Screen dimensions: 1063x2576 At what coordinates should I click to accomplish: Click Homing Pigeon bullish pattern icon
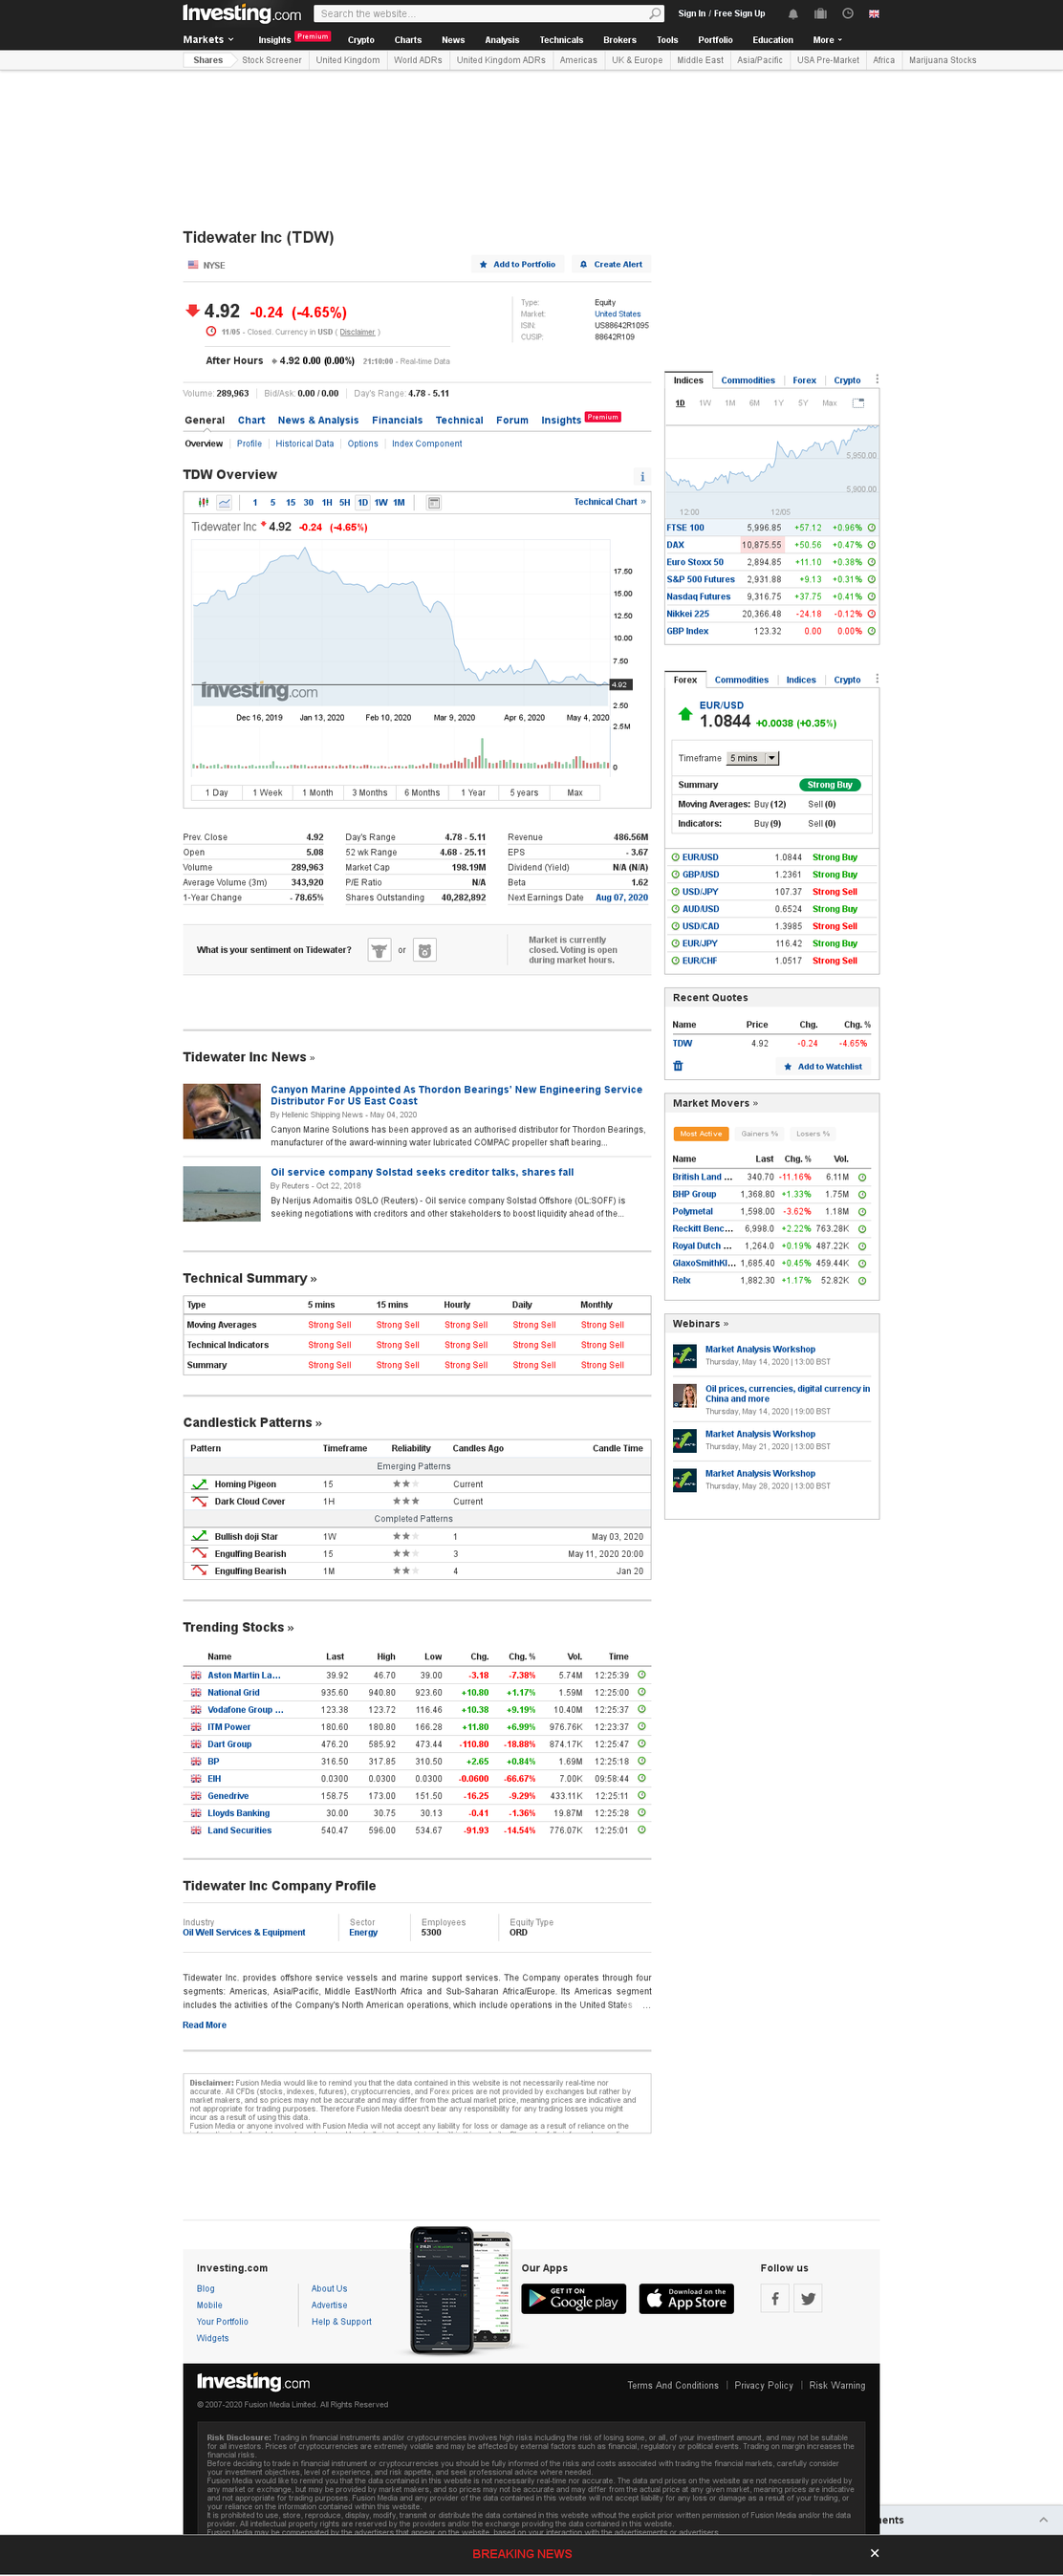(x=199, y=1485)
